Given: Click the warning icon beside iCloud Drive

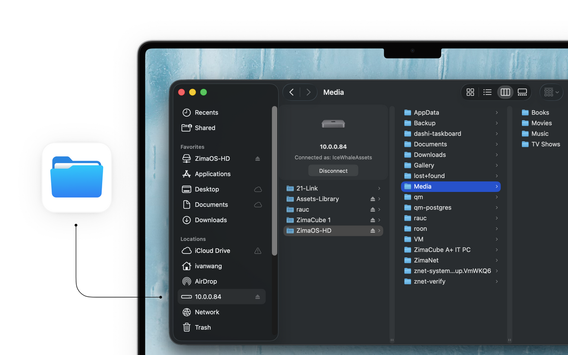Looking at the screenshot, I should [x=258, y=251].
